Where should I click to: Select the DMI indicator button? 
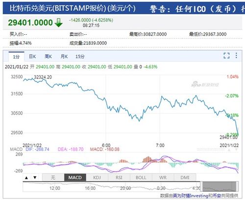coord(185,177)
